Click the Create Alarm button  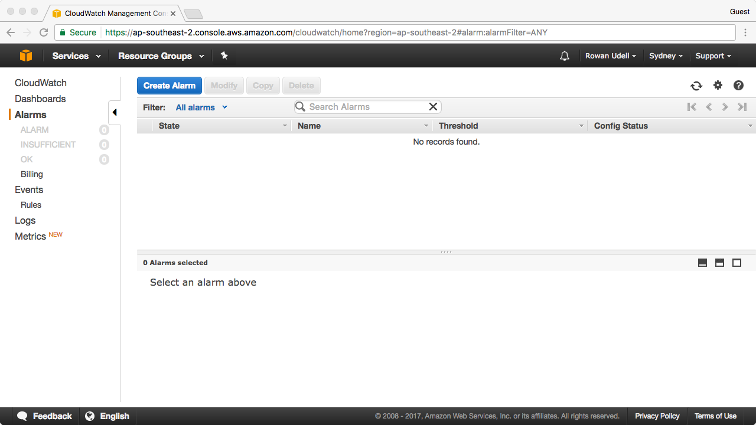point(170,86)
